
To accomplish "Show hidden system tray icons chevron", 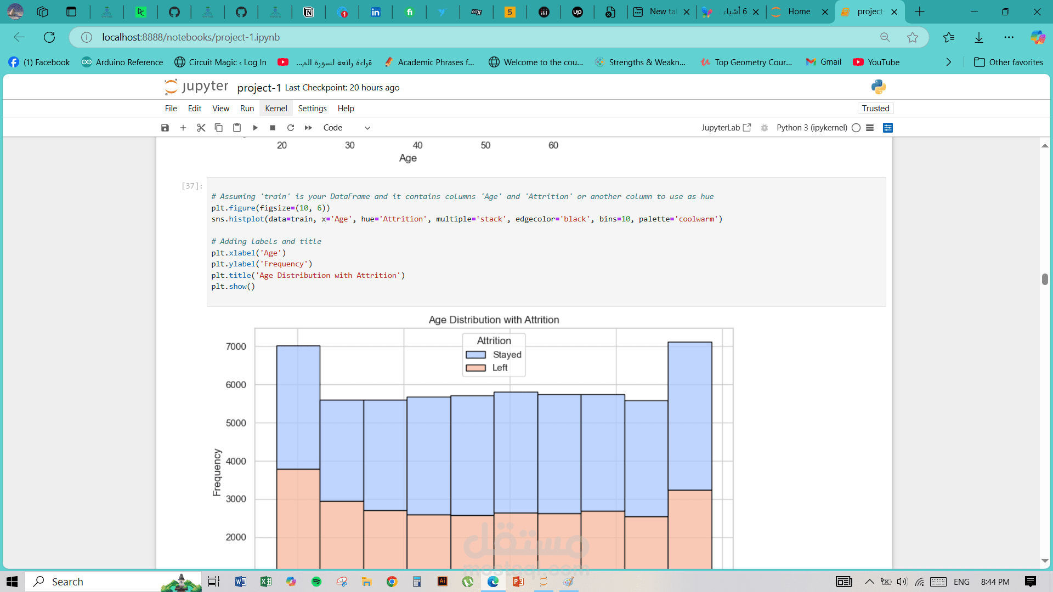I will pos(869,582).
